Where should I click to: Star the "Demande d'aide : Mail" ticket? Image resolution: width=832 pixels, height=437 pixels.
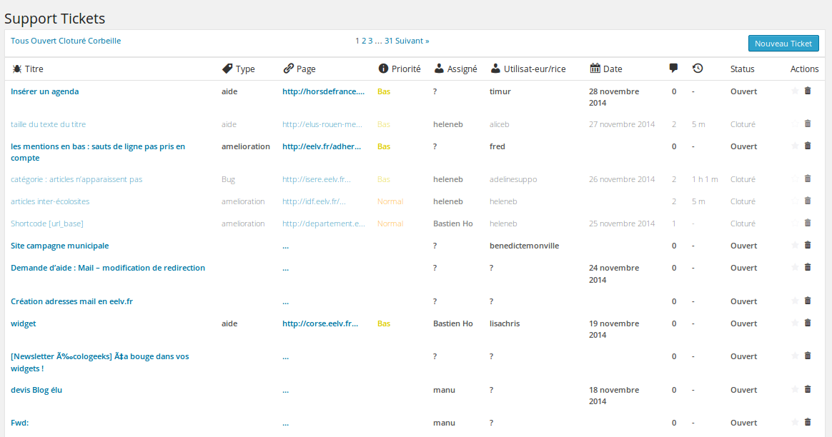[794, 268]
